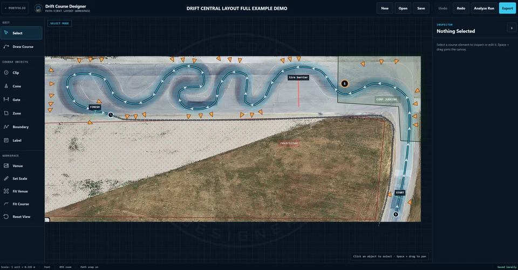Click the canvas hint about Space drag
Viewport: 518px width, 270px height.
pos(390,256)
